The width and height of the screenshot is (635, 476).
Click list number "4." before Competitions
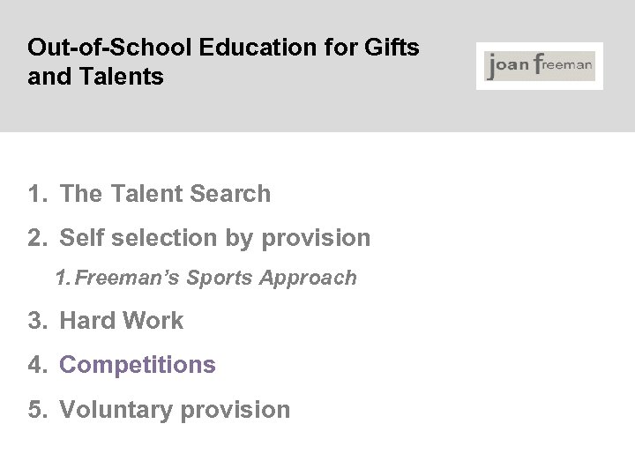coord(37,365)
